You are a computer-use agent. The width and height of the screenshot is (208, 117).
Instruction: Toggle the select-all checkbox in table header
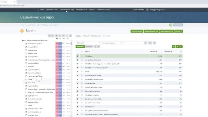(x=82, y=52)
